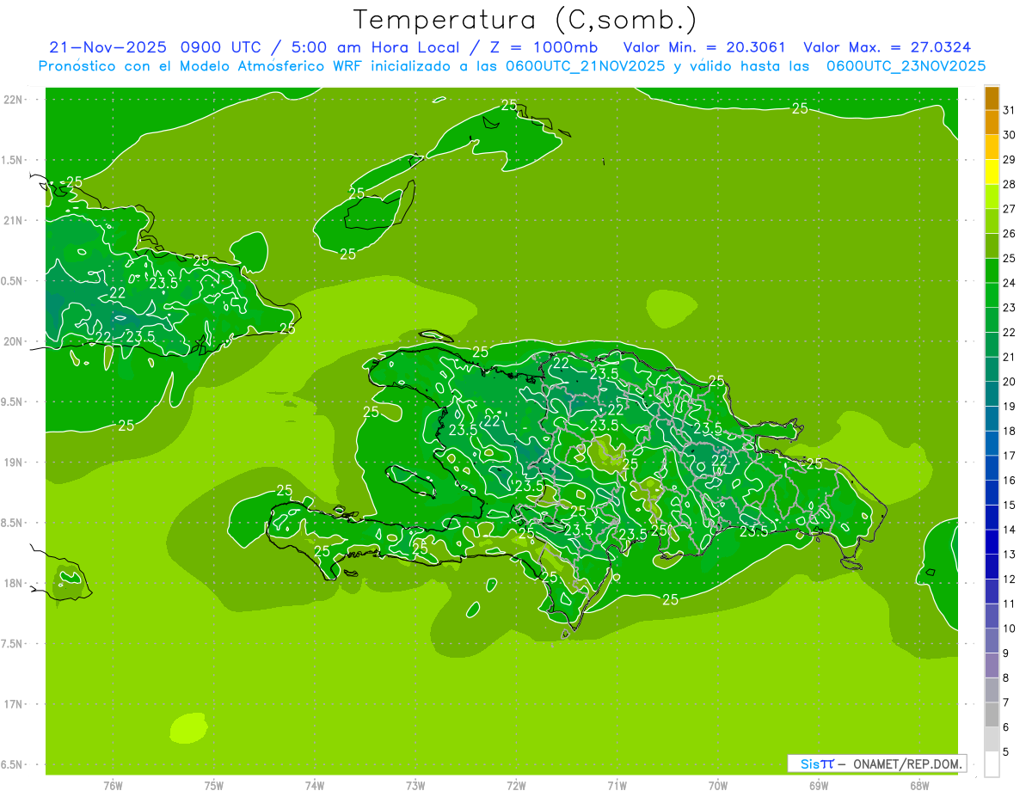The image size is (1032, 797).
Task: Click the 17N latitude axis label
Action: point(15,704)
